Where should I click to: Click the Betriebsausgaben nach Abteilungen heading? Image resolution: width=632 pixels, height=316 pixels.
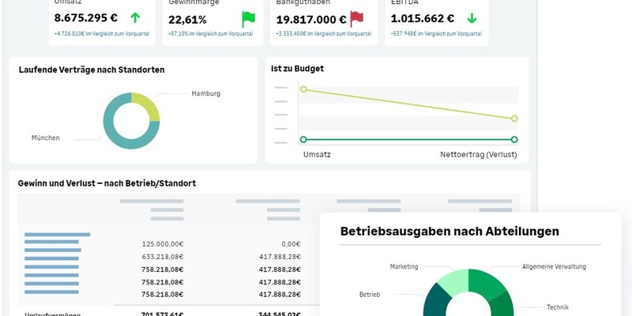(450, 231)
